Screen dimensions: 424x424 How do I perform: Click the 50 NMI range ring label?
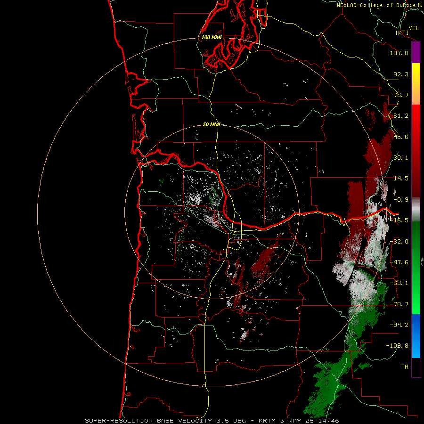click(x=212, y=124)
